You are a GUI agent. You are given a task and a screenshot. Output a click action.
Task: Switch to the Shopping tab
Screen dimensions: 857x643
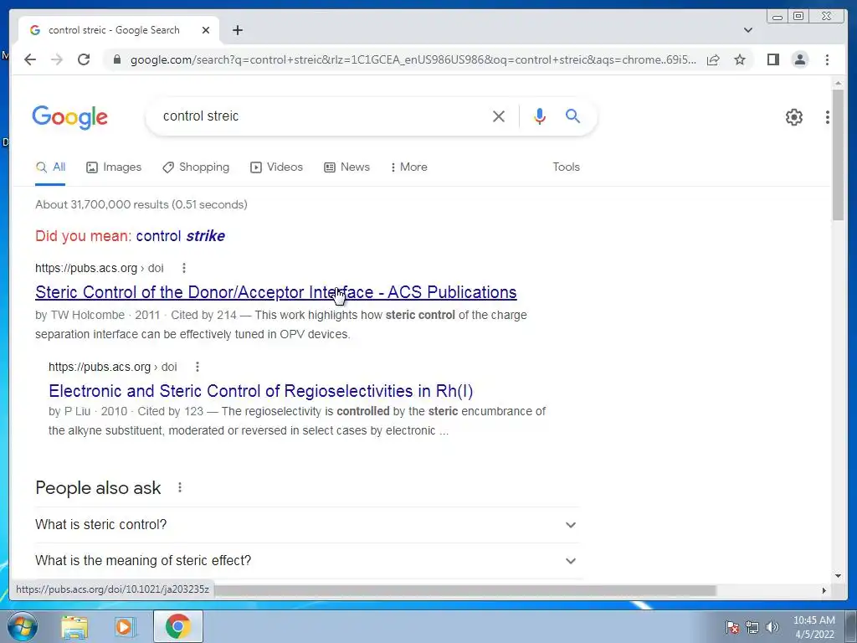[x=196, y=167]
